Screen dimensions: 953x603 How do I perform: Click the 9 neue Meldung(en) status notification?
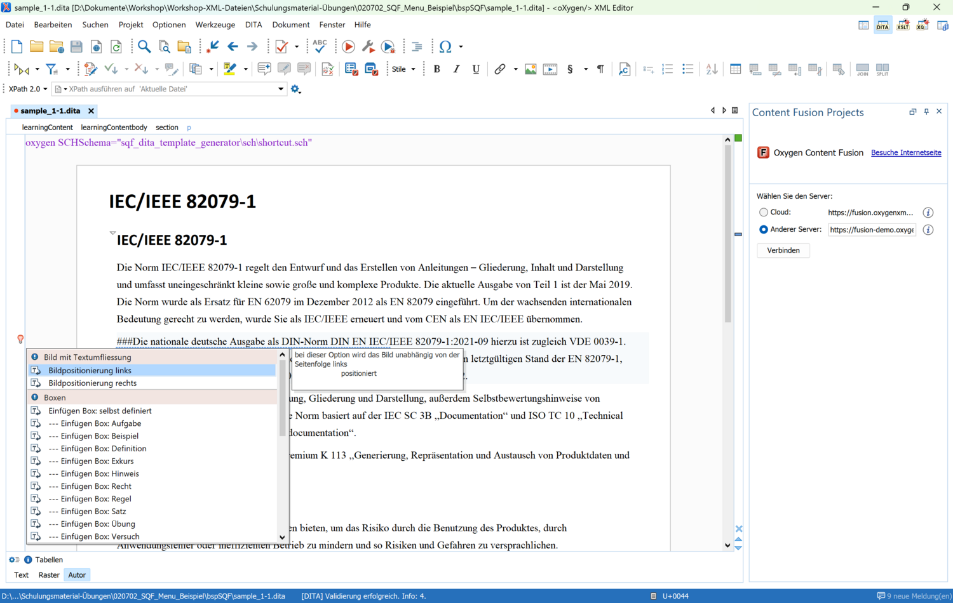coord(914,596)
